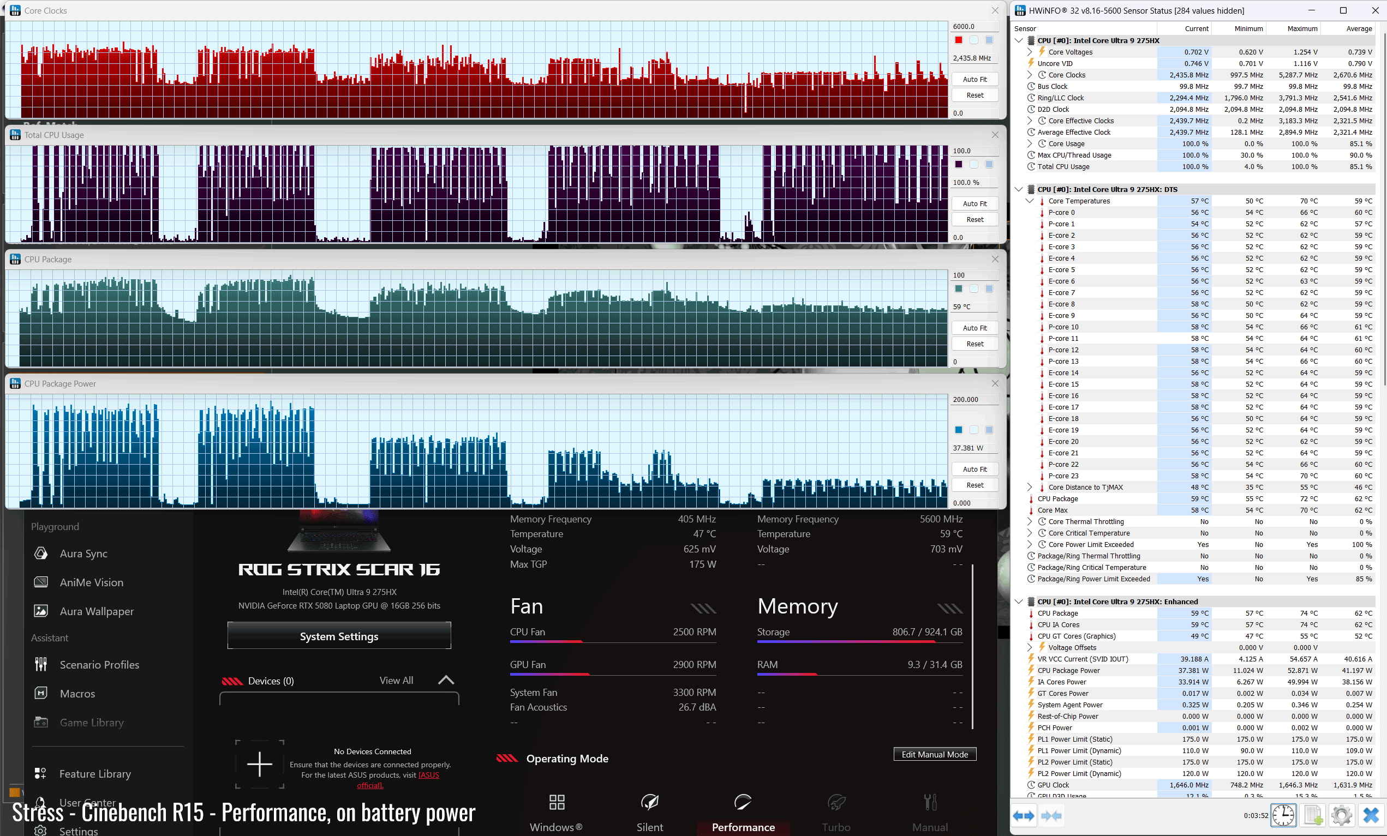The height and width of the screenshot is (836, 1387).
Task: Select Turbo operating mode
Action: click(836, 813)
